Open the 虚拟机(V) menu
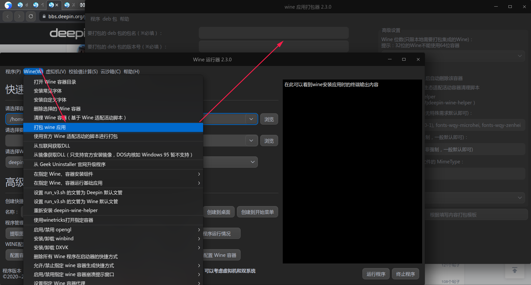 pyautogui.click(x=56, y=72)
